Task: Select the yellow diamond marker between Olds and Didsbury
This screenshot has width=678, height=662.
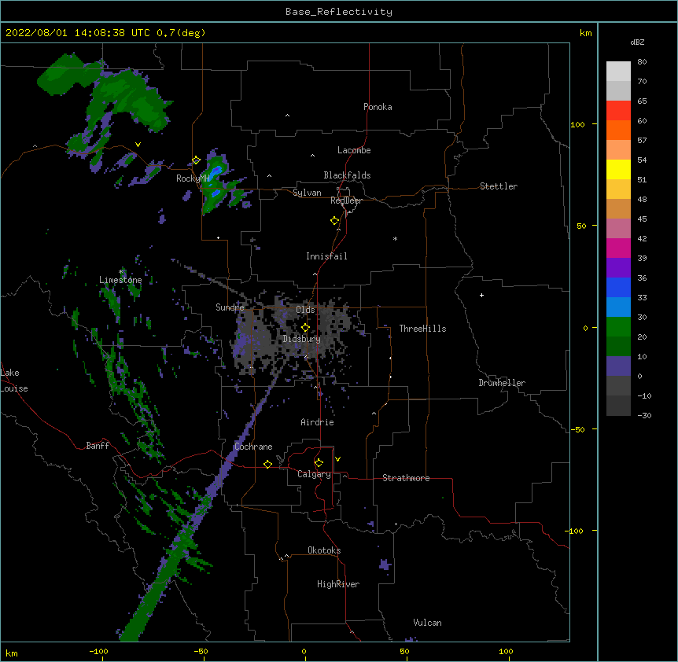Action: coord(305,327)
